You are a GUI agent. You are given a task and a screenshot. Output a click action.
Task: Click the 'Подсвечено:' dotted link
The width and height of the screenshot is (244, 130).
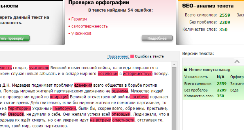118,57
